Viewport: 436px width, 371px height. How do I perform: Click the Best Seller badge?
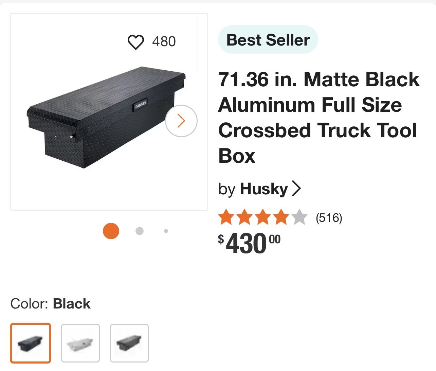tap(268, 40)
